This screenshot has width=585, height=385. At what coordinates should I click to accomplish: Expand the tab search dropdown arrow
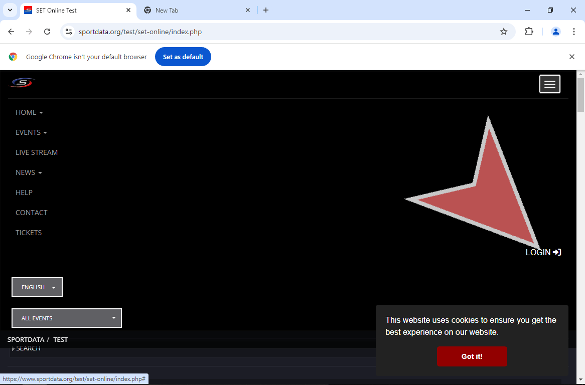point(10,10)
